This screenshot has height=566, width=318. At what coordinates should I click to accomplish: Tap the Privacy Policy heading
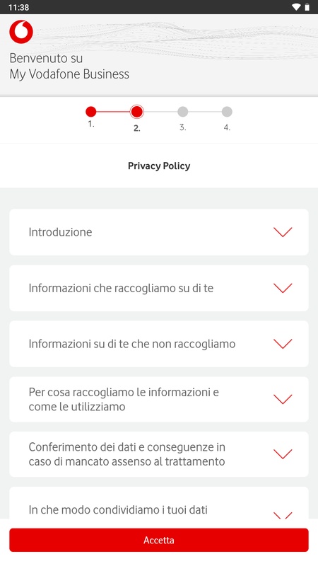coord(159,166)
